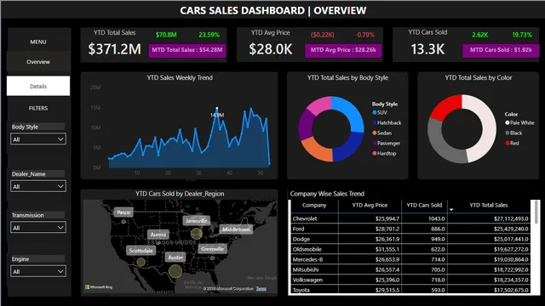Click the MTD Cars Sold purple badge
Viewport: 545px width, 306px height.
click(501, 50)
